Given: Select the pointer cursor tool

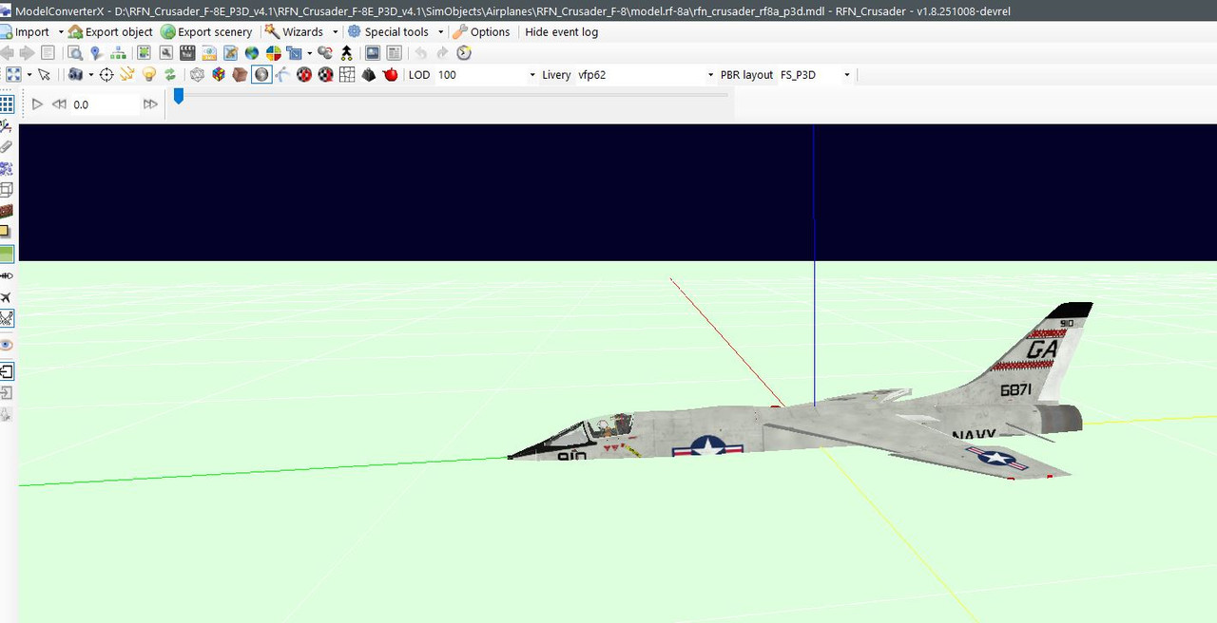Looking at the screenshot, I should pos(45,75).
